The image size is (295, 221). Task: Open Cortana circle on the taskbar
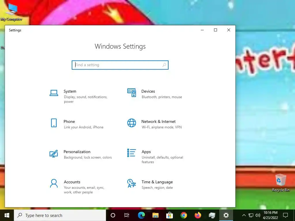click(113, 215)
